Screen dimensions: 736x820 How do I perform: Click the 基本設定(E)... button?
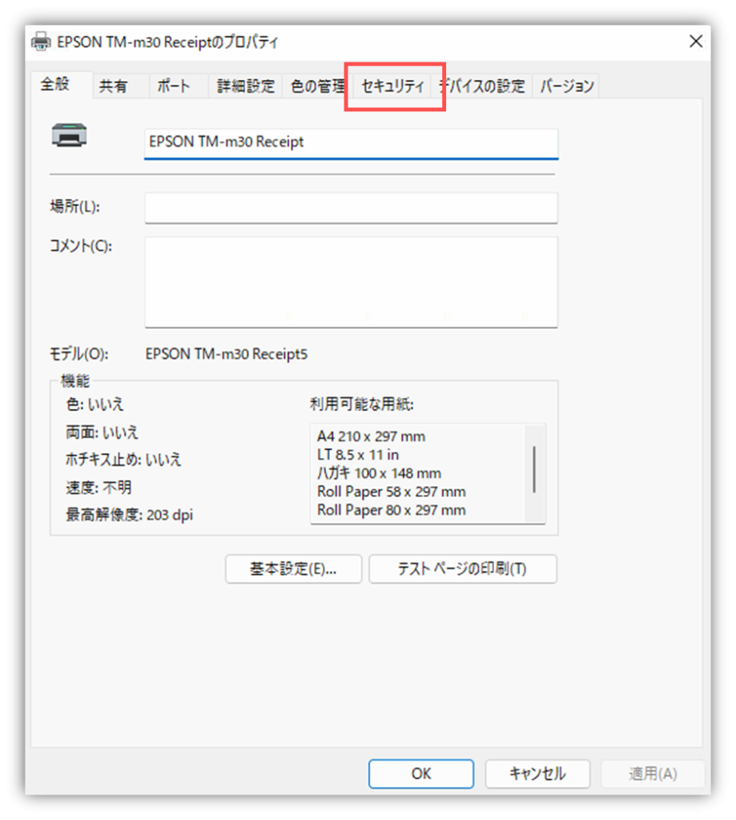click(293, 569)
